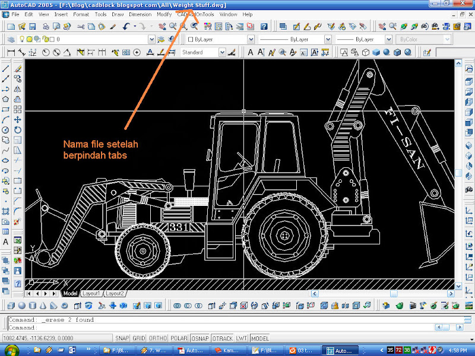Click the command line input field

tap(221, 328)
